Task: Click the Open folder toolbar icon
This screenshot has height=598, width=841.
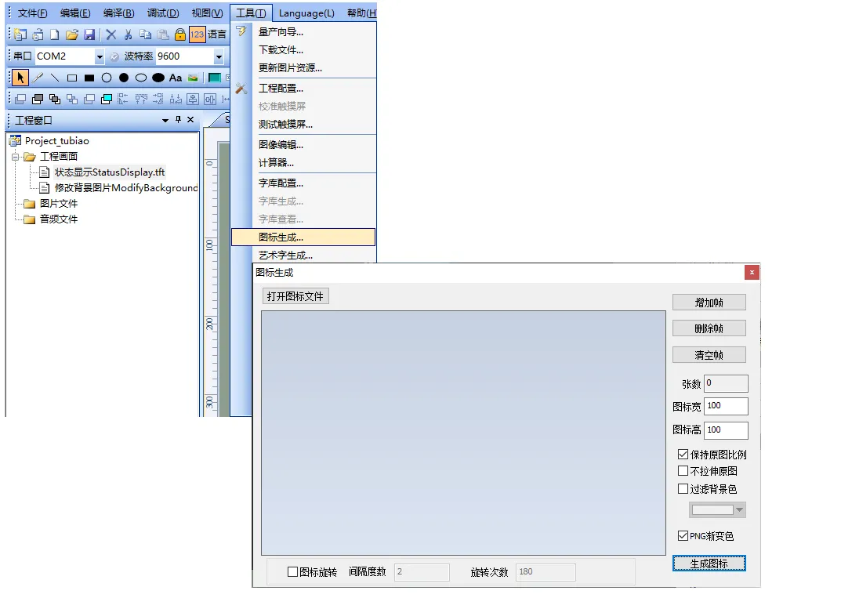Action: [72, 34]
